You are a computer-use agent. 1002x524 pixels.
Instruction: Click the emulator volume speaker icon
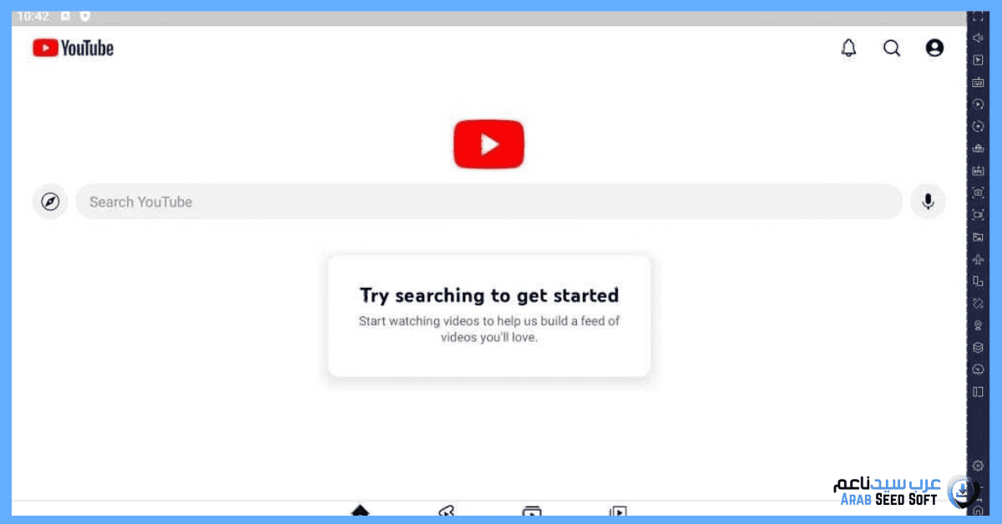978,38
